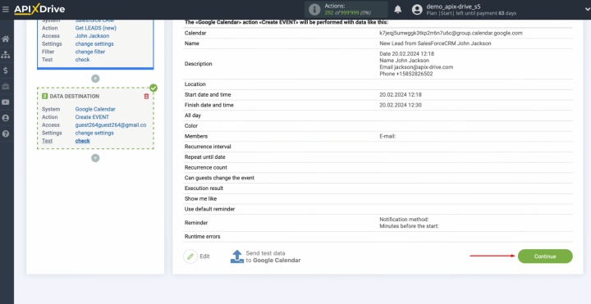This screenshot has width=591, height=304.
Task: Add a step below the Data Destination block
Action: click(95, 158)
